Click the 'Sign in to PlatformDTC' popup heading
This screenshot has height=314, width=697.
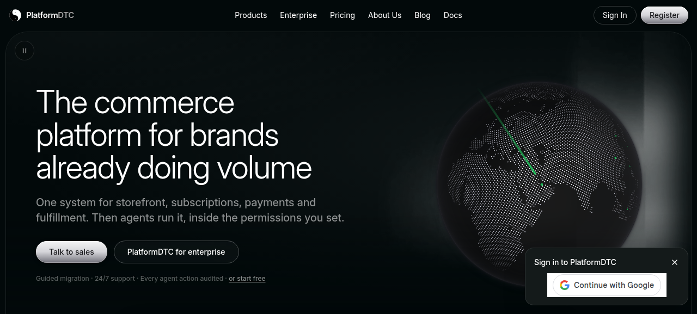point(575,262)
